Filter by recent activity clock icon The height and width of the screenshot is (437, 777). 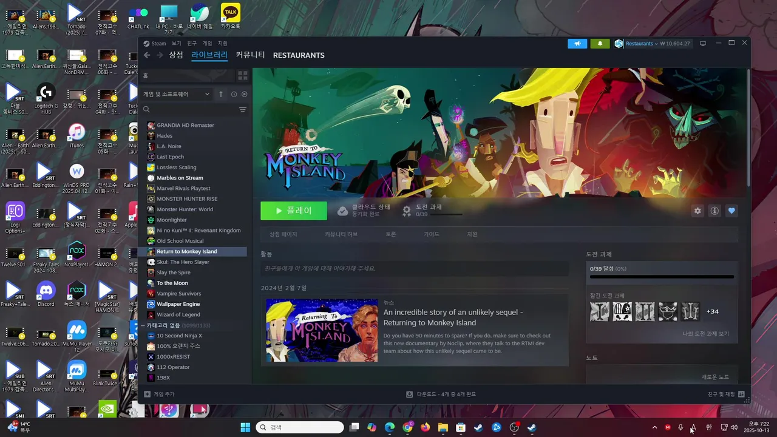tap(234, 94)
